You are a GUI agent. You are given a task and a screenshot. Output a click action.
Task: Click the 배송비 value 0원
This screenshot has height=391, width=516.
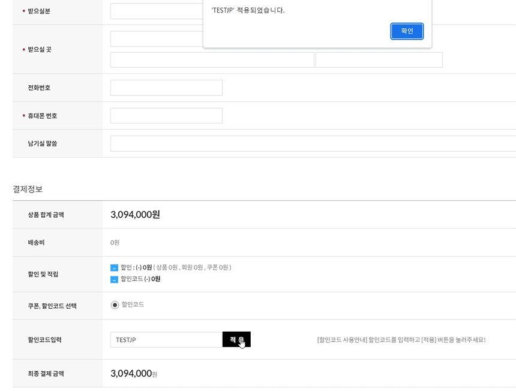coord(115,243)
